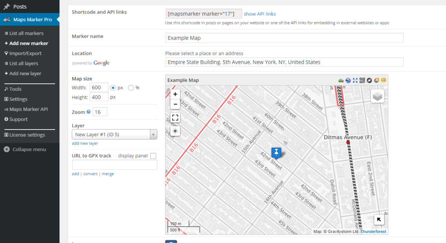This screenshot has width=446, height=243.
Task: Show API links for the shortcode
Action: [259, 13]
